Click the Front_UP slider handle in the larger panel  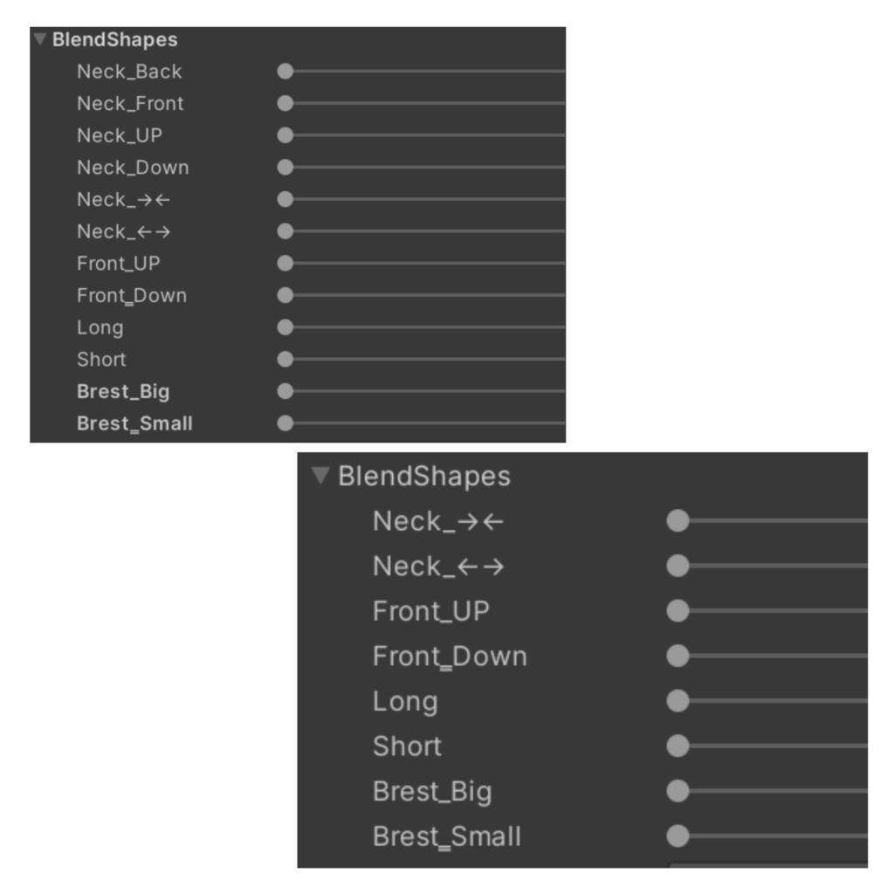[x=677, y=610]
